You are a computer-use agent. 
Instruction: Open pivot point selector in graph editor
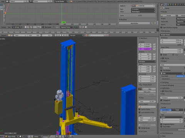pos(76,27)
